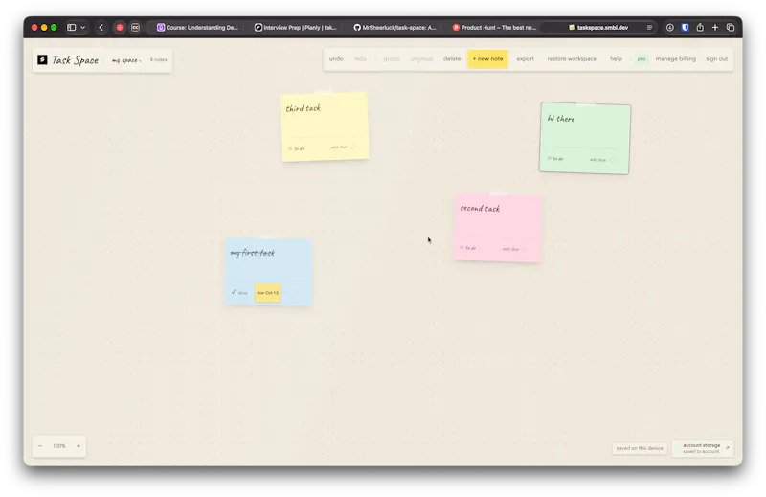Click the 'account storage' status button
The image size is (766, 497).
click(703, 448)
